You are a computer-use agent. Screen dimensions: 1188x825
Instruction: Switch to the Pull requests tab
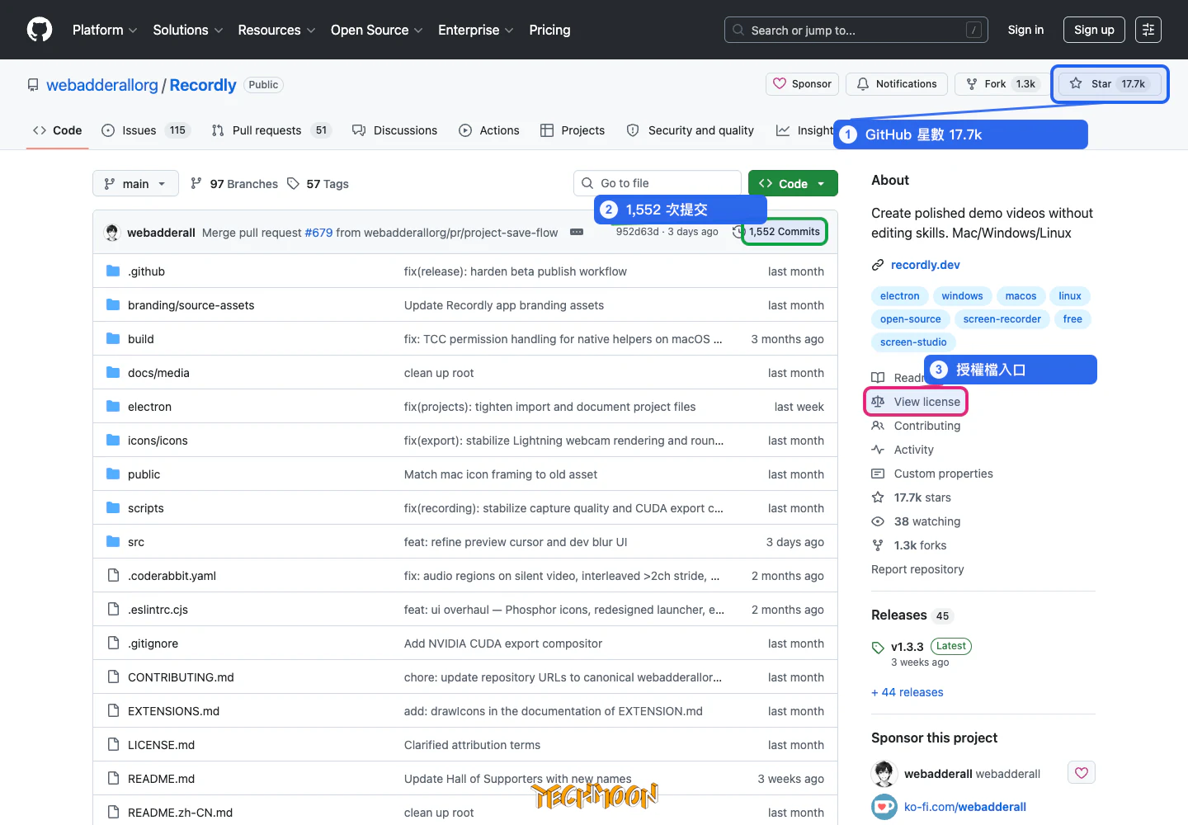[x=271, y=130]
